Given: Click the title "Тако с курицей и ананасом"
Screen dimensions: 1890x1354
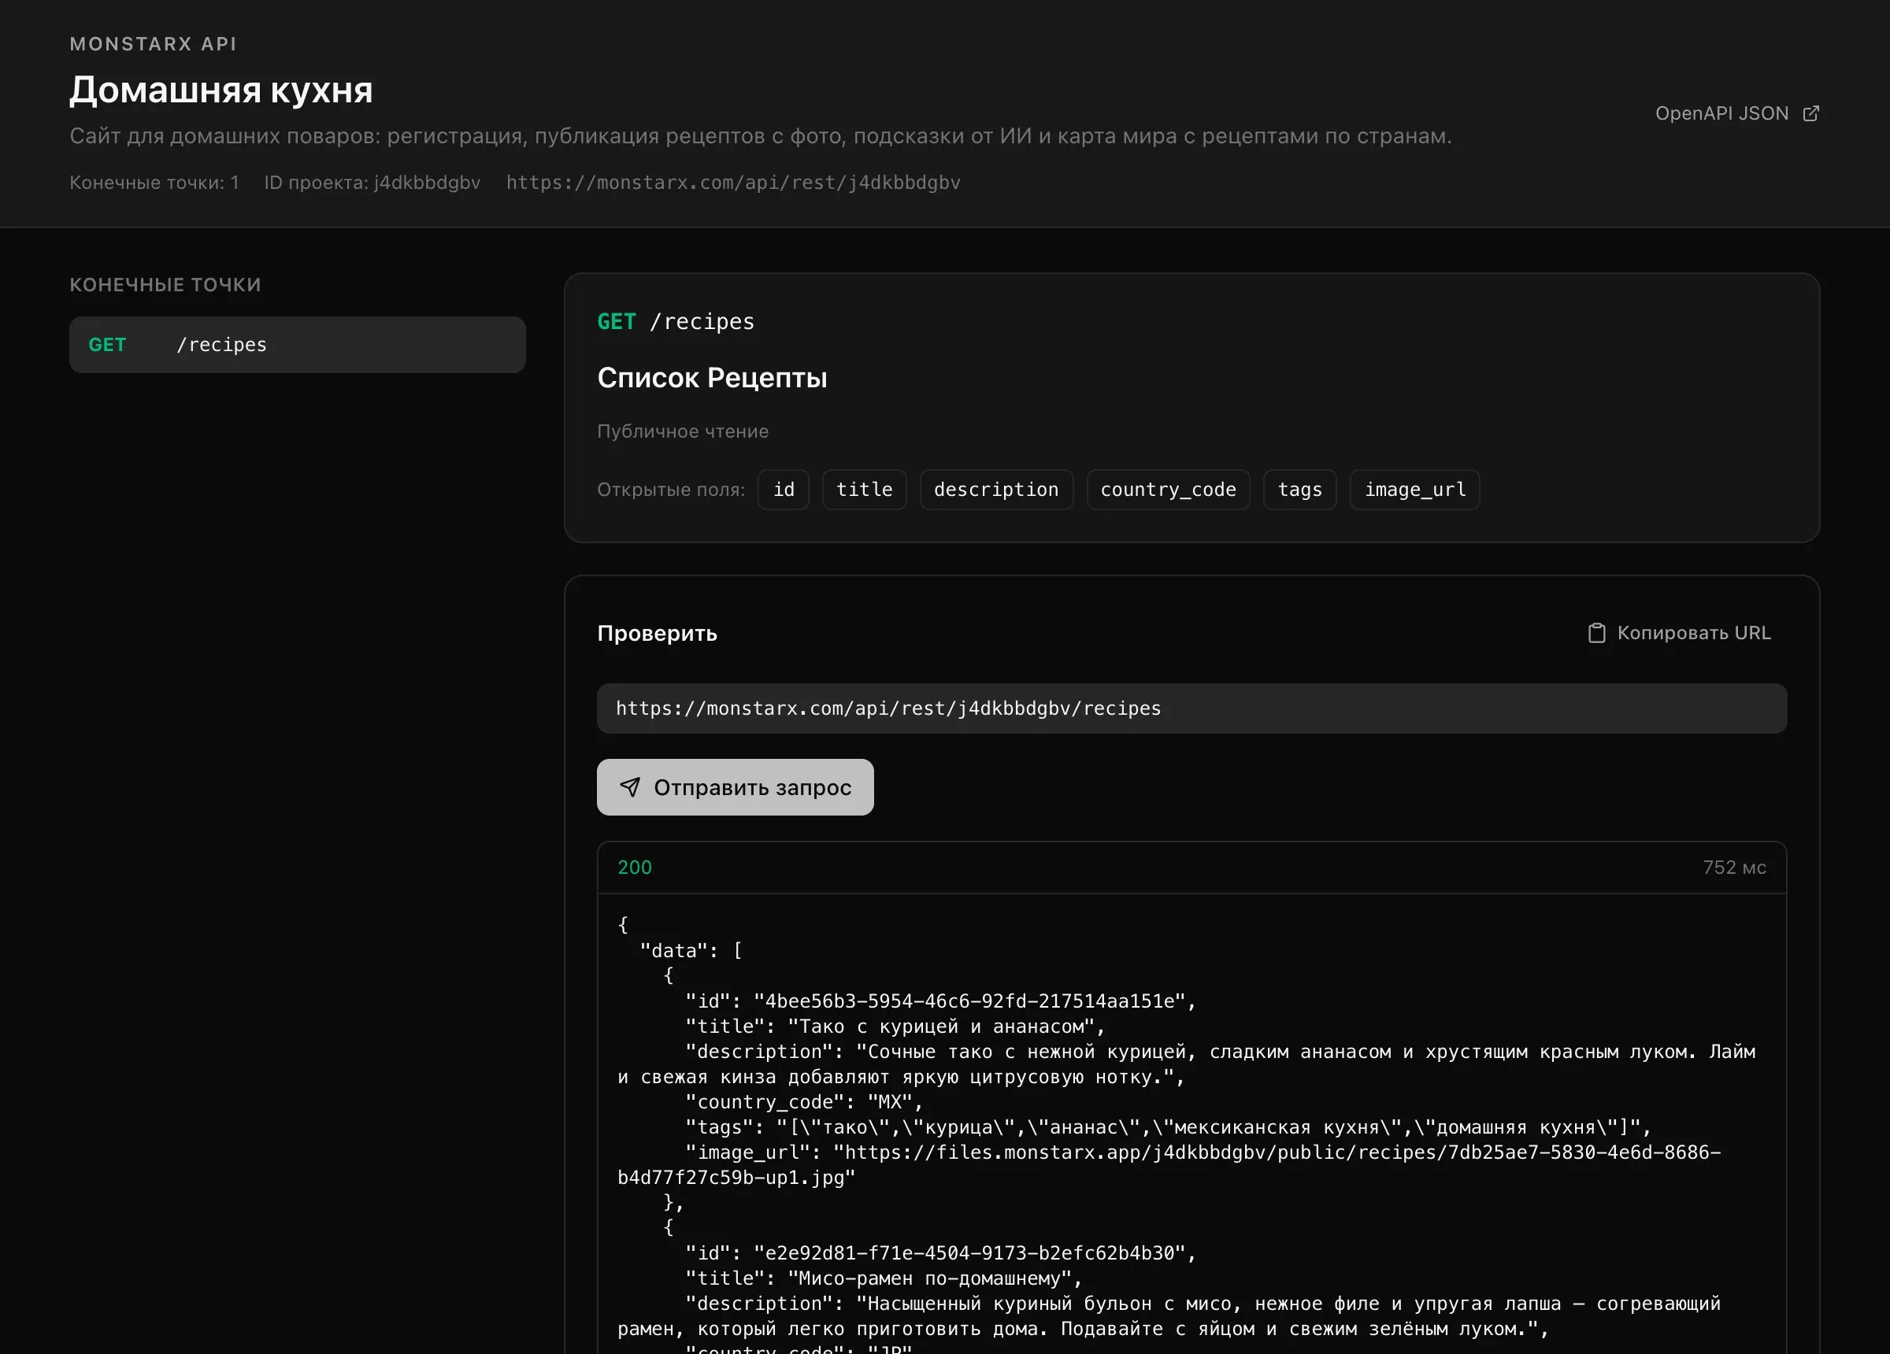Looking at the screenshot, I should (941, 1027).
